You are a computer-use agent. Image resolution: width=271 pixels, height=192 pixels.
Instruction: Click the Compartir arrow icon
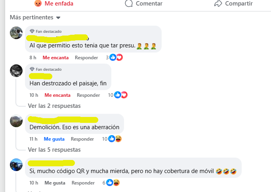[218, 3]
